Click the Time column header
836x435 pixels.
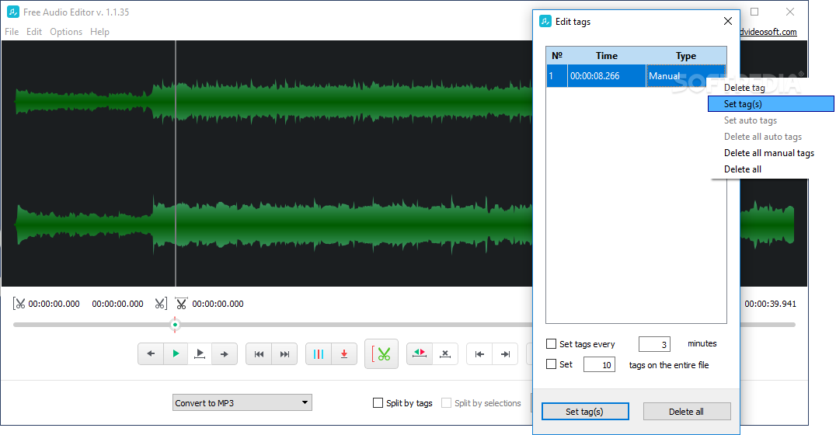[607, 56]
